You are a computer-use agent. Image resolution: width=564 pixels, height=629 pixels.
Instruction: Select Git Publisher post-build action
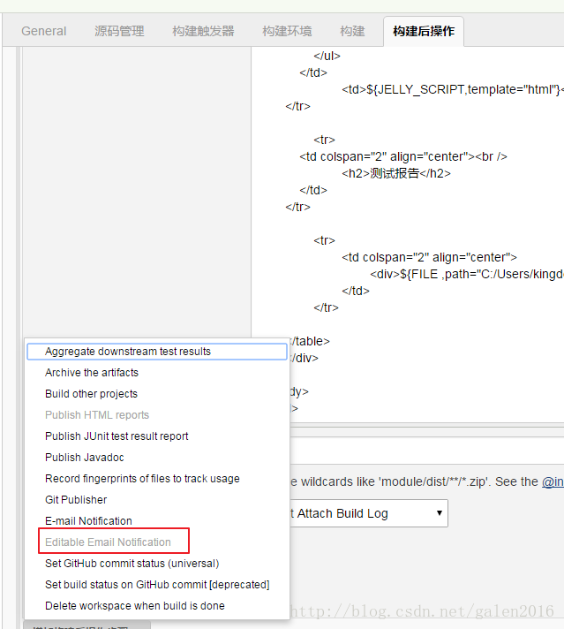[157, 500]
